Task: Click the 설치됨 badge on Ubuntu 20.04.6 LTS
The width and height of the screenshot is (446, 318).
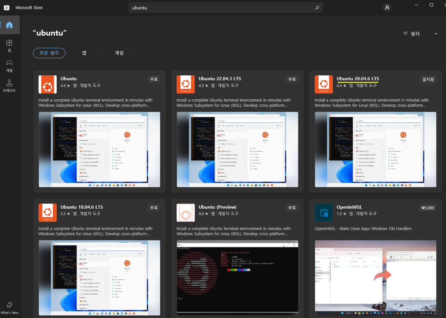Action: coord(428,79)
